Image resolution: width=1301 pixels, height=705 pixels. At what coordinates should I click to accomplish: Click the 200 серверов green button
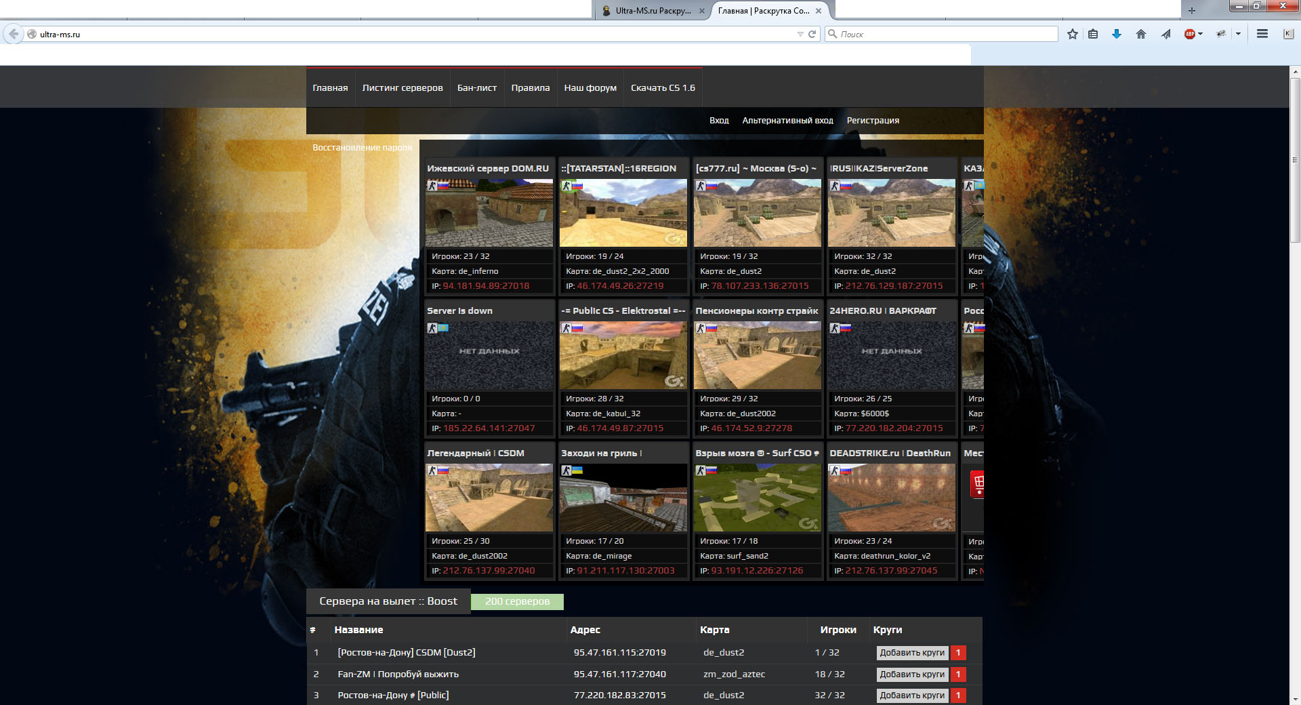[x=517, y=601]
